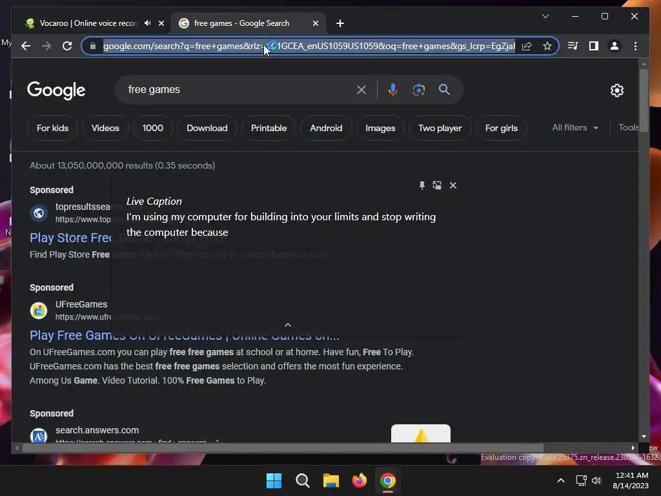The height and width of the screenshot is (496, 661).
Task: Click the free games search box
Action: click(238, 89)
